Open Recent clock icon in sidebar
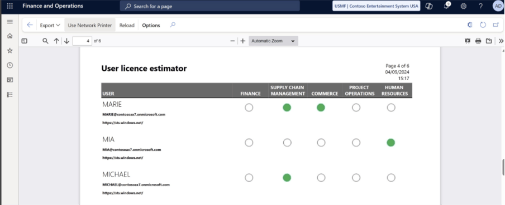505x205 pixels. point(10,65)
